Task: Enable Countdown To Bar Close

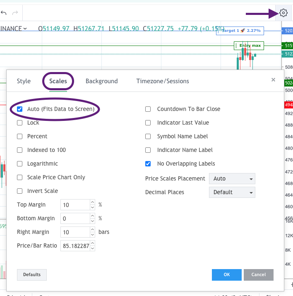Action: 148,109
